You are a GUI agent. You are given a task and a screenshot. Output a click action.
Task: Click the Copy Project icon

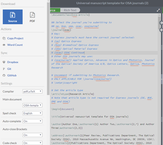4,38
